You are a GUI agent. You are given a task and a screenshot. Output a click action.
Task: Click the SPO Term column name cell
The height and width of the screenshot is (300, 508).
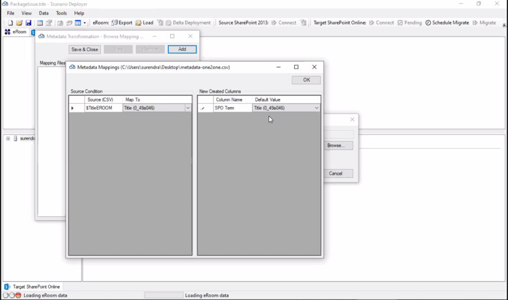point(233,108)
